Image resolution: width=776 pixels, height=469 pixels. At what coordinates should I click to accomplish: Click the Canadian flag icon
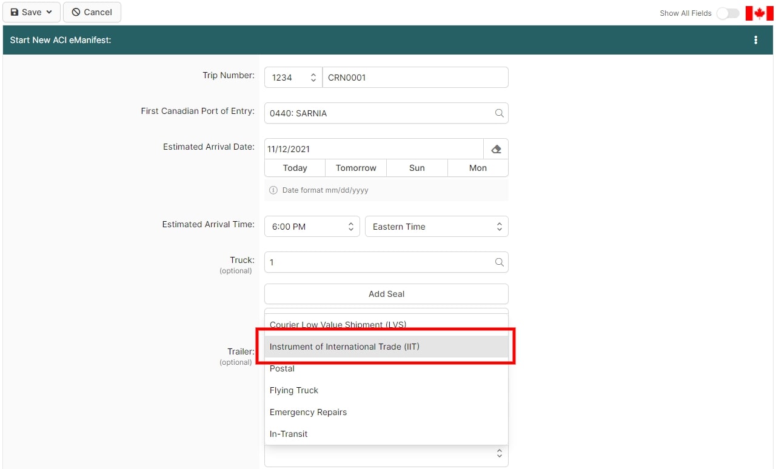point(759,13)
